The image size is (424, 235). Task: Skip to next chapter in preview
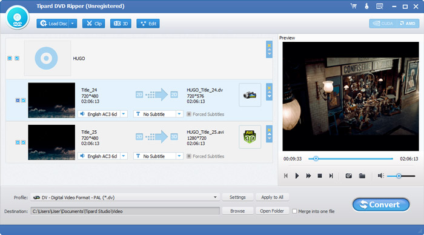pos(331,176)
